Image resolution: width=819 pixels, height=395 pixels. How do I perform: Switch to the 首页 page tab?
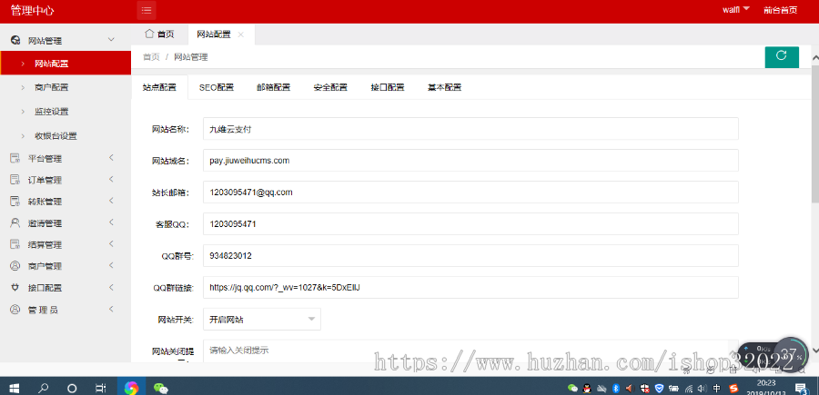click(160, 35)
